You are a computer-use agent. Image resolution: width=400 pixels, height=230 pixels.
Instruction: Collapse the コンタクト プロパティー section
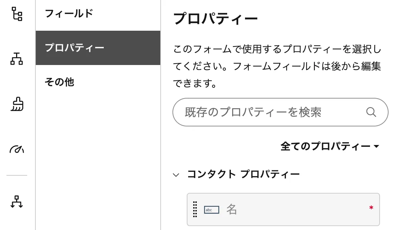click(x=176, y=174)
